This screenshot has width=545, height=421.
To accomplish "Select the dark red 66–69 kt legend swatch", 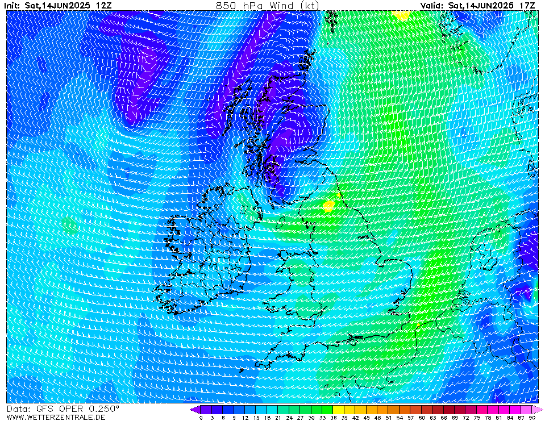I will (449, 410).
